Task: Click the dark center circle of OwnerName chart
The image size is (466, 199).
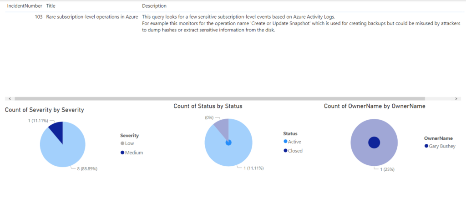Action: coord(374,143)
